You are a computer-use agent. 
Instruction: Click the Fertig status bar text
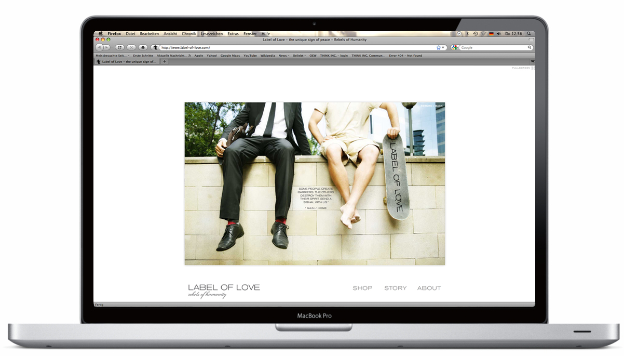point(99,305)
